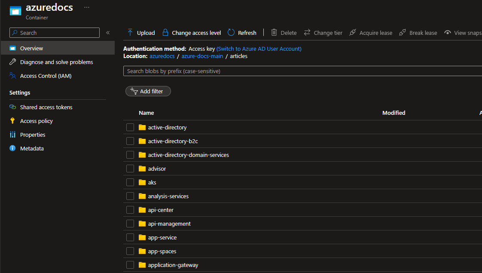Click the app-service folder icon
Screen dimensions: 482x273
tap(142, 237)
